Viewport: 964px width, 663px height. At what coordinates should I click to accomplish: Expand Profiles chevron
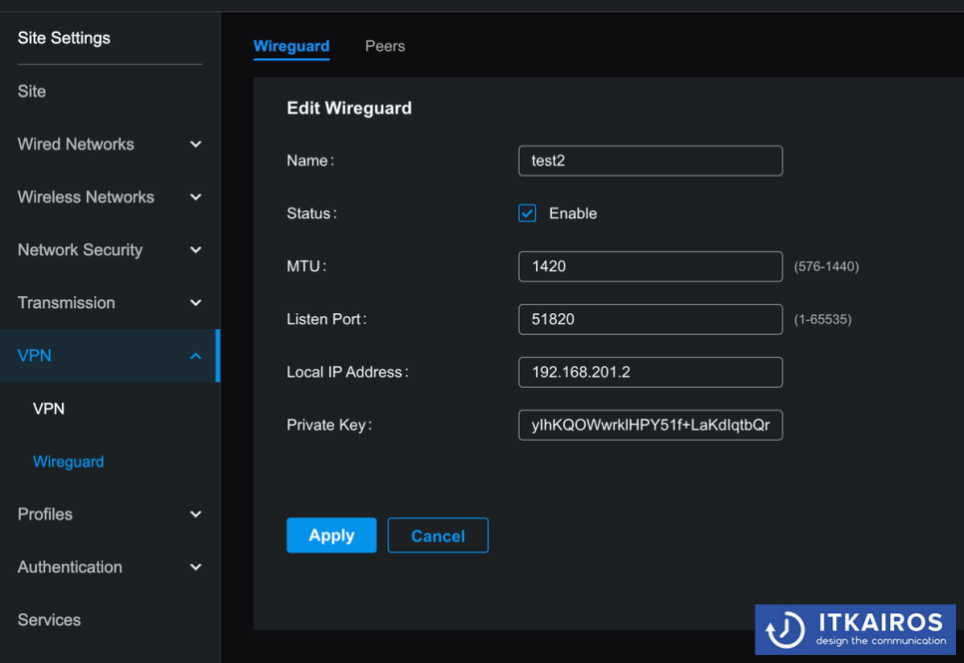(x=196, y=514)
